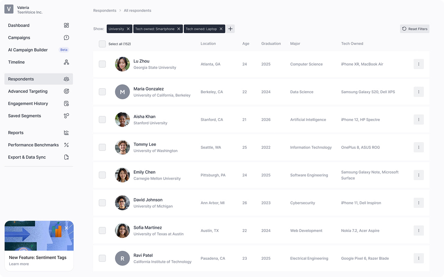This screenshot has width=444, height=277.
Task: Click the Campaigns chat bubble icon
Action: point(66,38)
